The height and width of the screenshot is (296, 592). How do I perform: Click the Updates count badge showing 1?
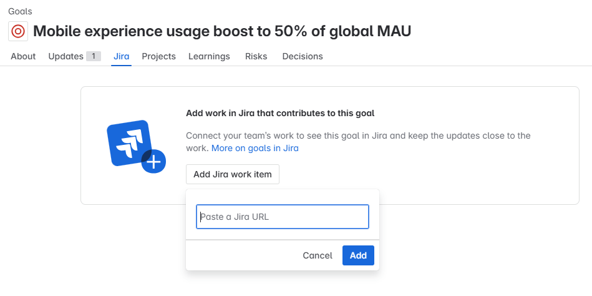[x=94, y=56]
